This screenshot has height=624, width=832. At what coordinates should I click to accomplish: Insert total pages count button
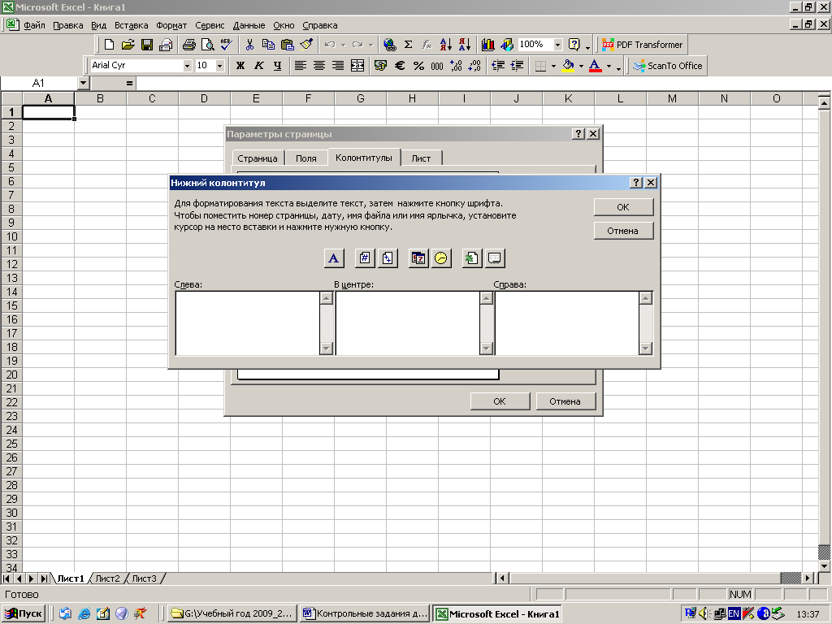pyautogui.click(x=388, y=258)
